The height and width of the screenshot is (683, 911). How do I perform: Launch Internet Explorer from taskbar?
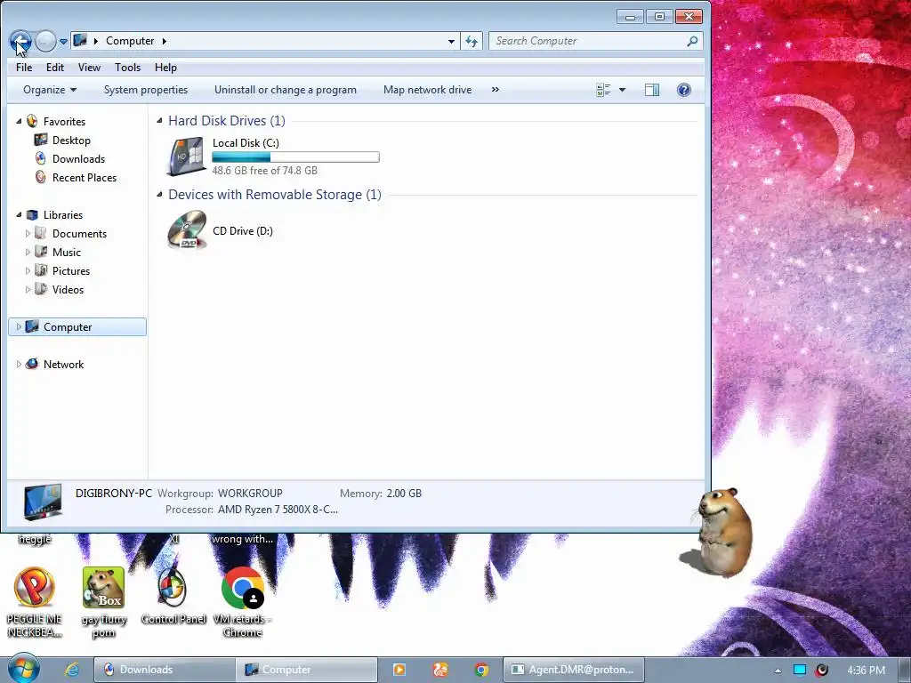click(x=72, y=670)
